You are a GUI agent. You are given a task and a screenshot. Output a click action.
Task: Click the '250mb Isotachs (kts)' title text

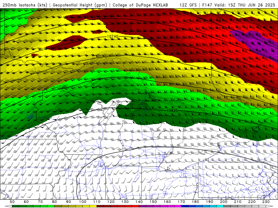pyautogui.click(x=25, y=5)
